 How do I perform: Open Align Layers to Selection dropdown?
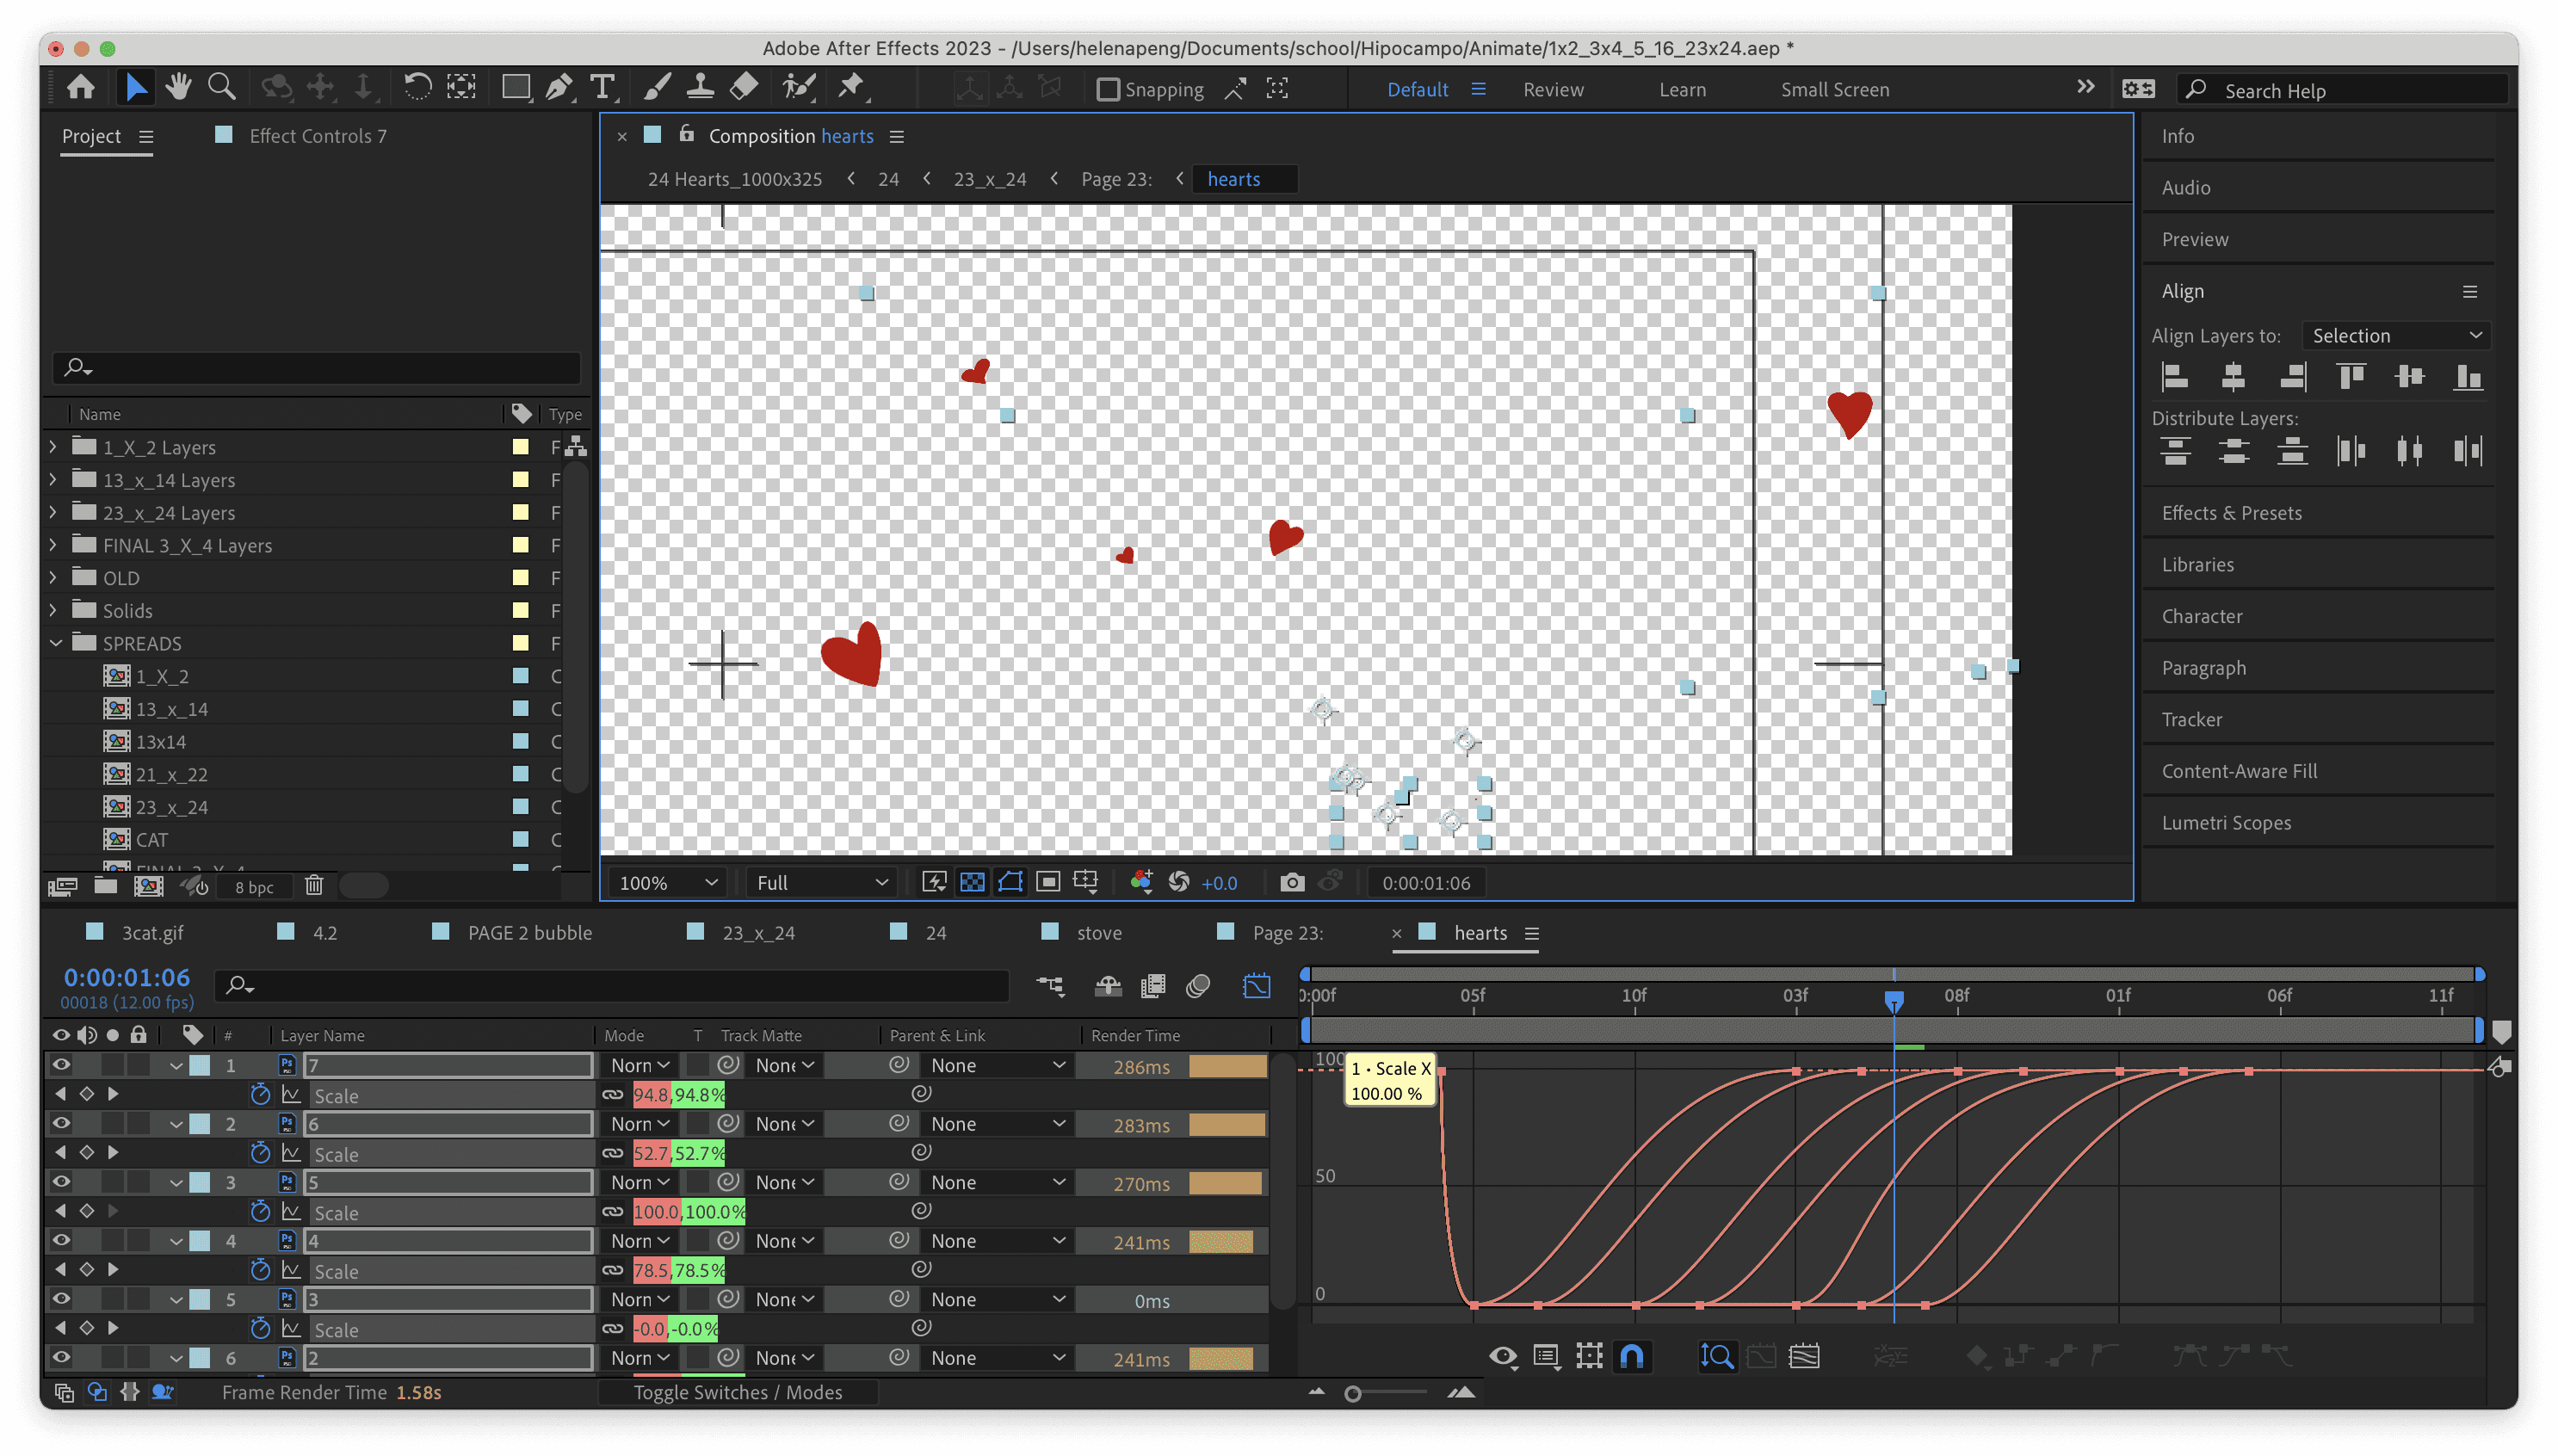(2395, 336)
